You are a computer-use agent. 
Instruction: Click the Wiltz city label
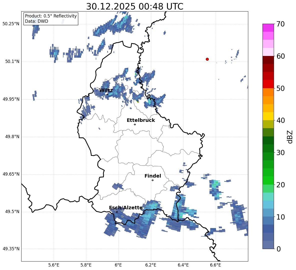coord(106,90)
